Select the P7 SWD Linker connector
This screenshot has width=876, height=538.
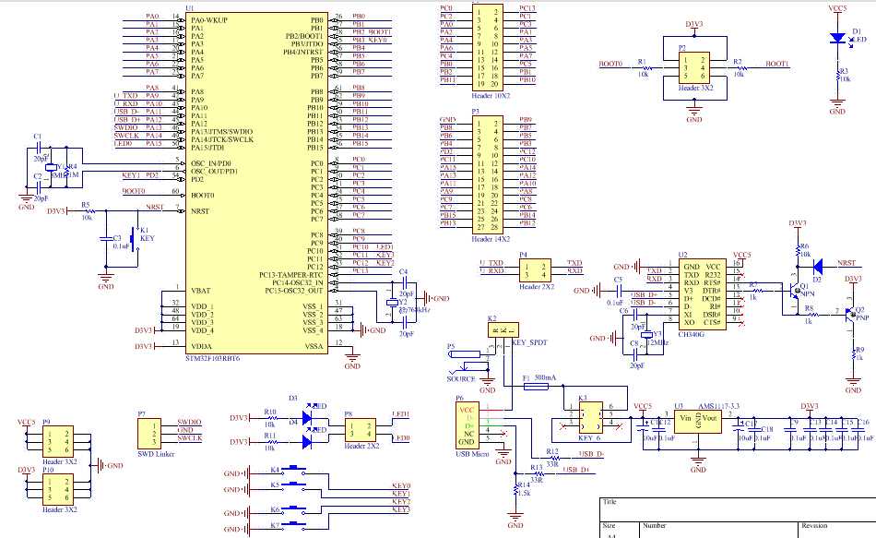click(x=149, y=434)
